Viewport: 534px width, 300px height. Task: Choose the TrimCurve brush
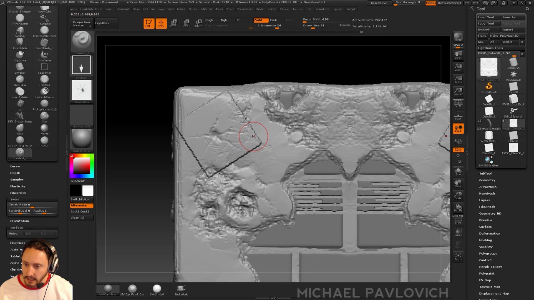(44, 56)
